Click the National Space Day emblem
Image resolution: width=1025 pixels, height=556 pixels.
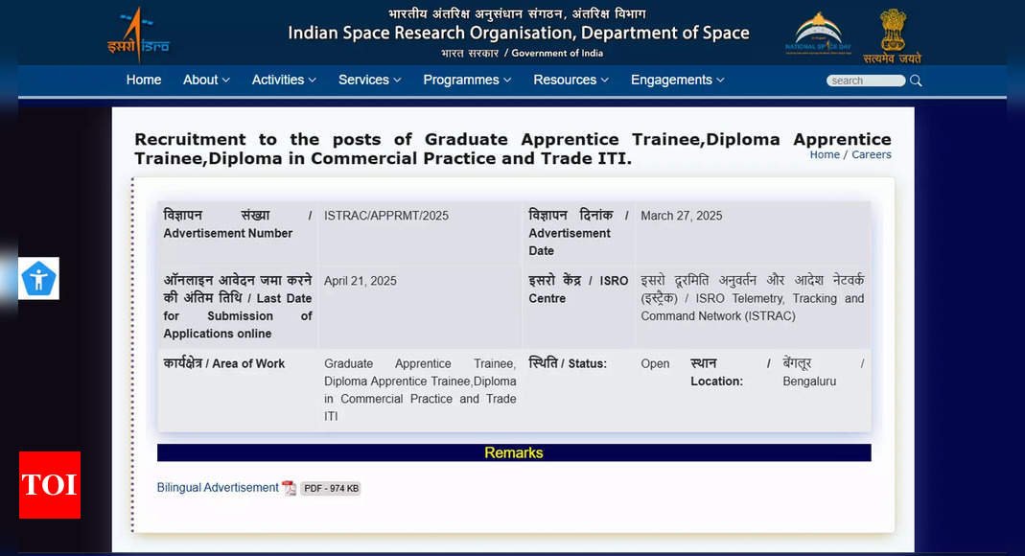click(x=818, y=33)
